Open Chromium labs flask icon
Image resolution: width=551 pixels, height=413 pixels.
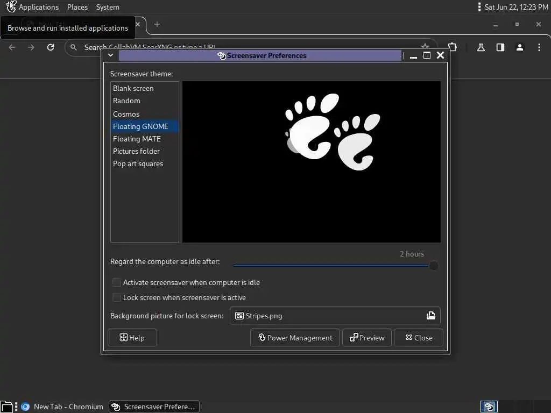coord(481,47)
